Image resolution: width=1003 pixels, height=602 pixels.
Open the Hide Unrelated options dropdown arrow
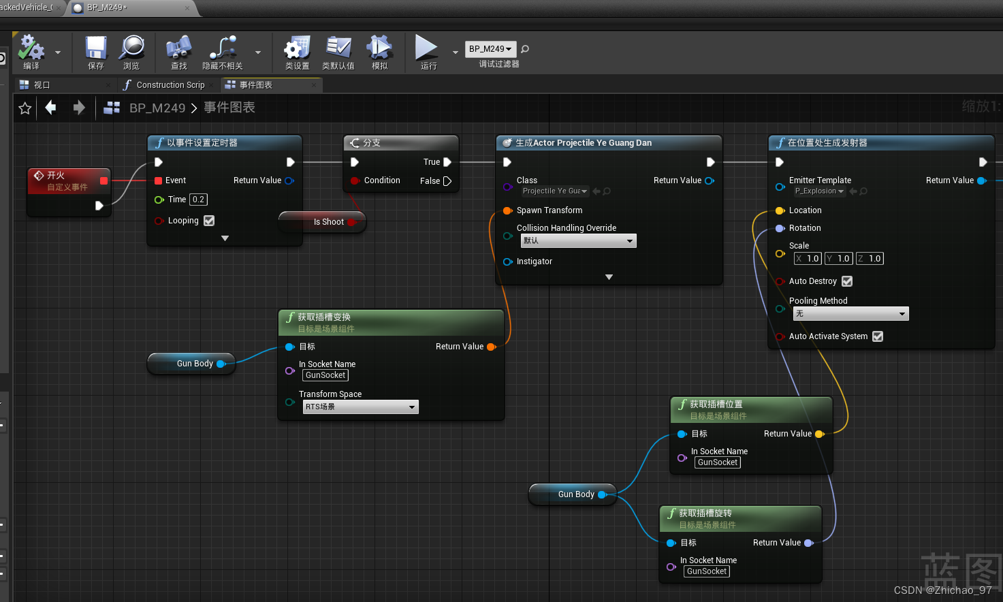tap(258, 52)
